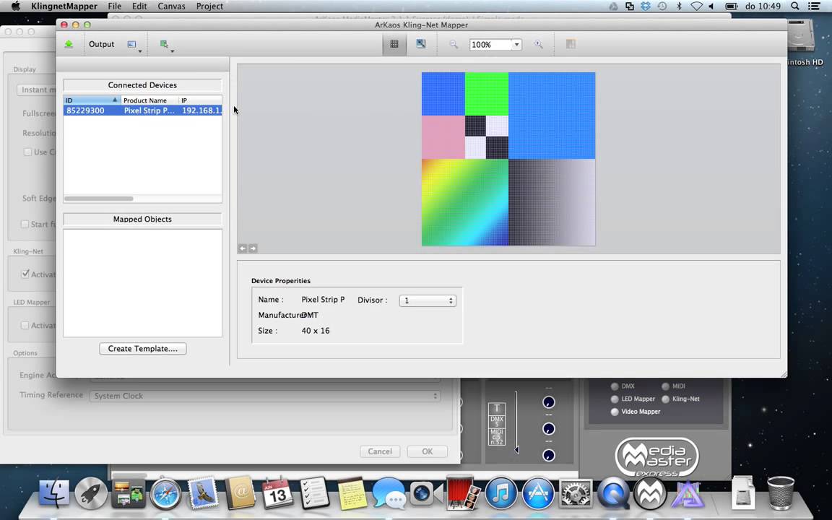Click the zoom in magnifier icon

click(539, 45)
